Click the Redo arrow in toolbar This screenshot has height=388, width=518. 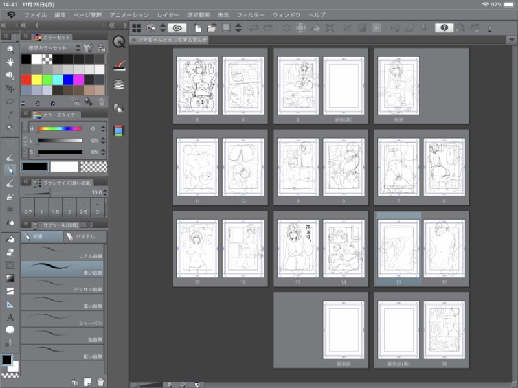[x=268, y=28]
